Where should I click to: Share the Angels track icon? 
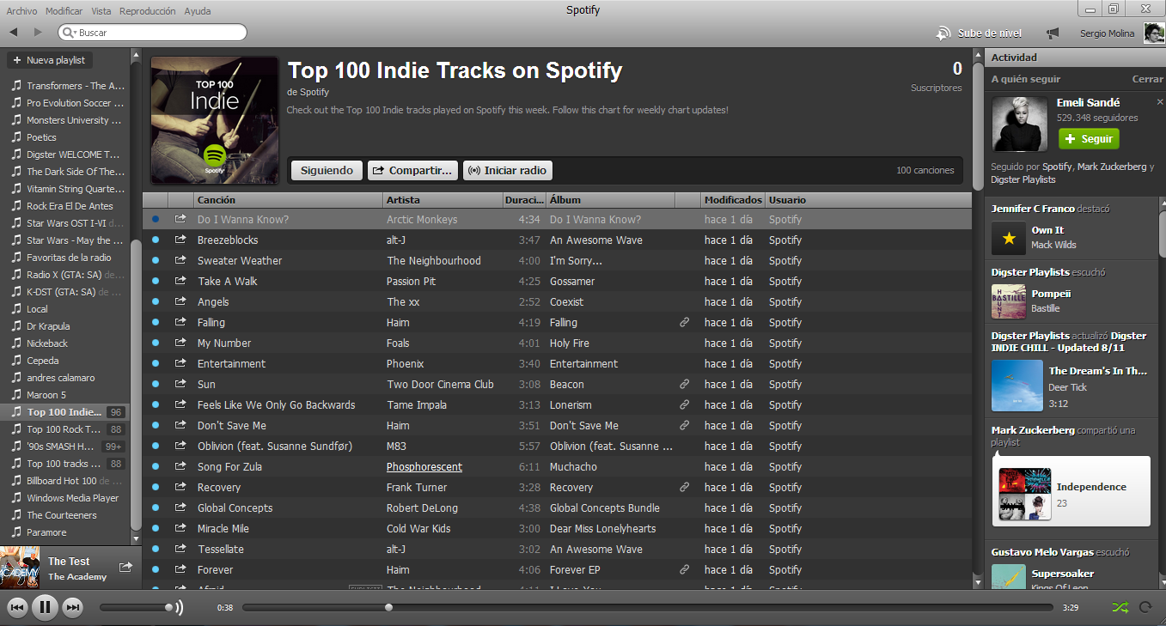point(180,301)
